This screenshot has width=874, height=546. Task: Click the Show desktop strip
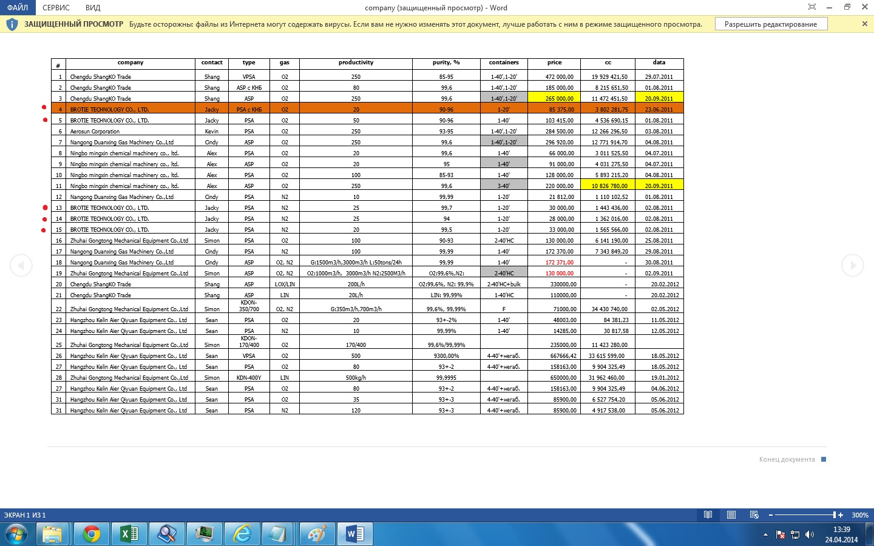click(870, 534)
